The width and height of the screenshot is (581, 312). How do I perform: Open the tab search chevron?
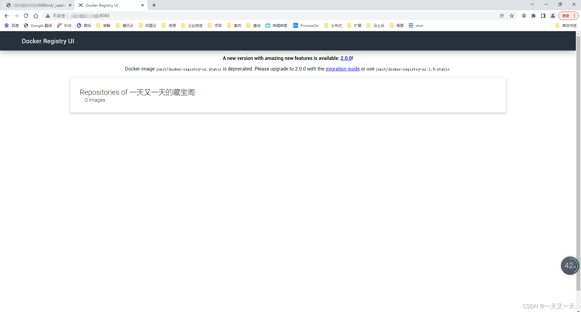(x=532, y=4)
